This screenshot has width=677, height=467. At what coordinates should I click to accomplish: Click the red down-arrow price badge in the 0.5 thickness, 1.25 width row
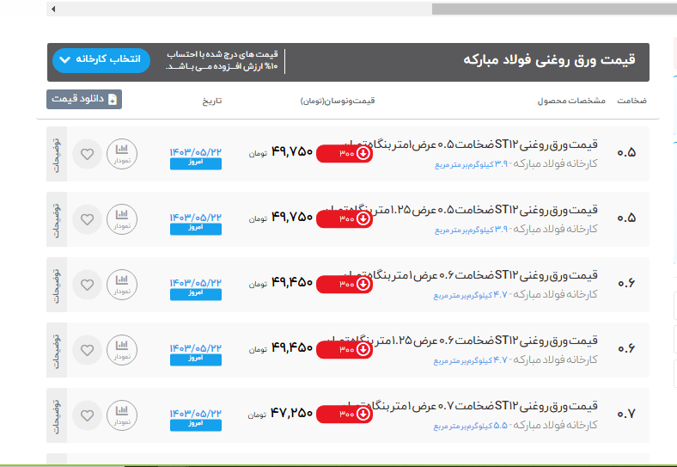click(345, 219)
